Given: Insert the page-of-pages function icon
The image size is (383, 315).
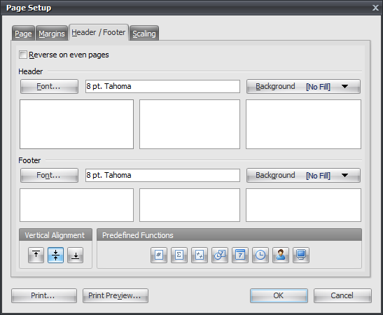Looking at the screenshot, I should [x=200, y=255].
